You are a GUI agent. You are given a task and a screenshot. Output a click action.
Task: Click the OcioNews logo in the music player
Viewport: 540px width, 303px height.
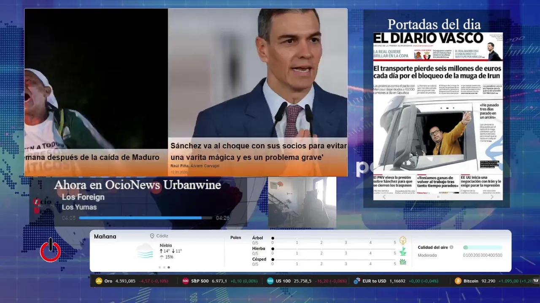pyautogui.click(x=42, y=205)
